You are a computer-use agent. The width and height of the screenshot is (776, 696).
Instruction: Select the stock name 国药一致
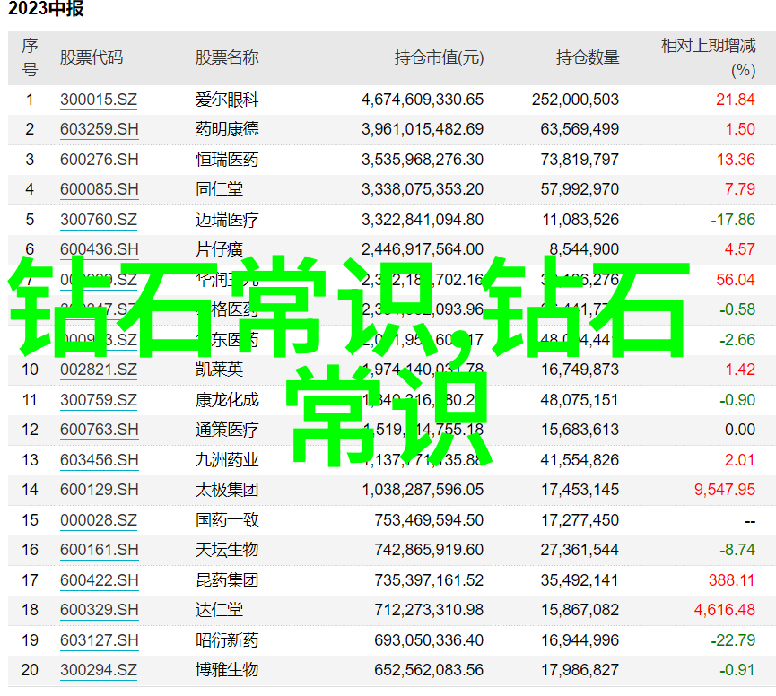coord(227,520)
